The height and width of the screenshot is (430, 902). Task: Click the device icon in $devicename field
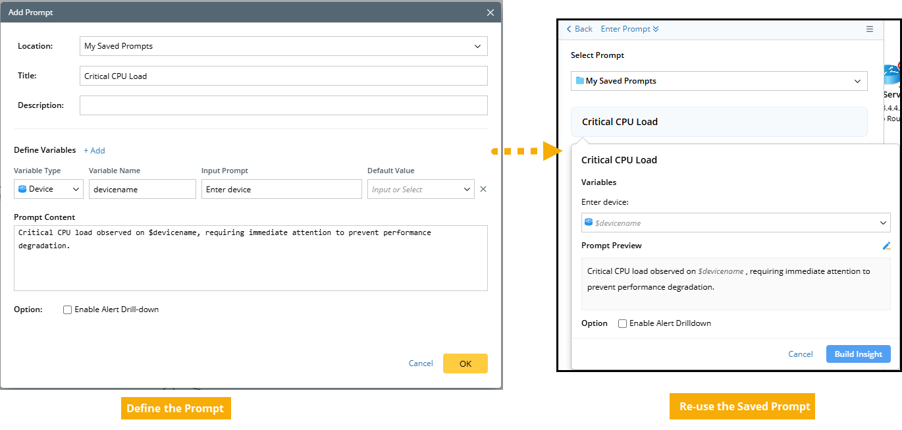pyautogui.click(x=589, y=223)
